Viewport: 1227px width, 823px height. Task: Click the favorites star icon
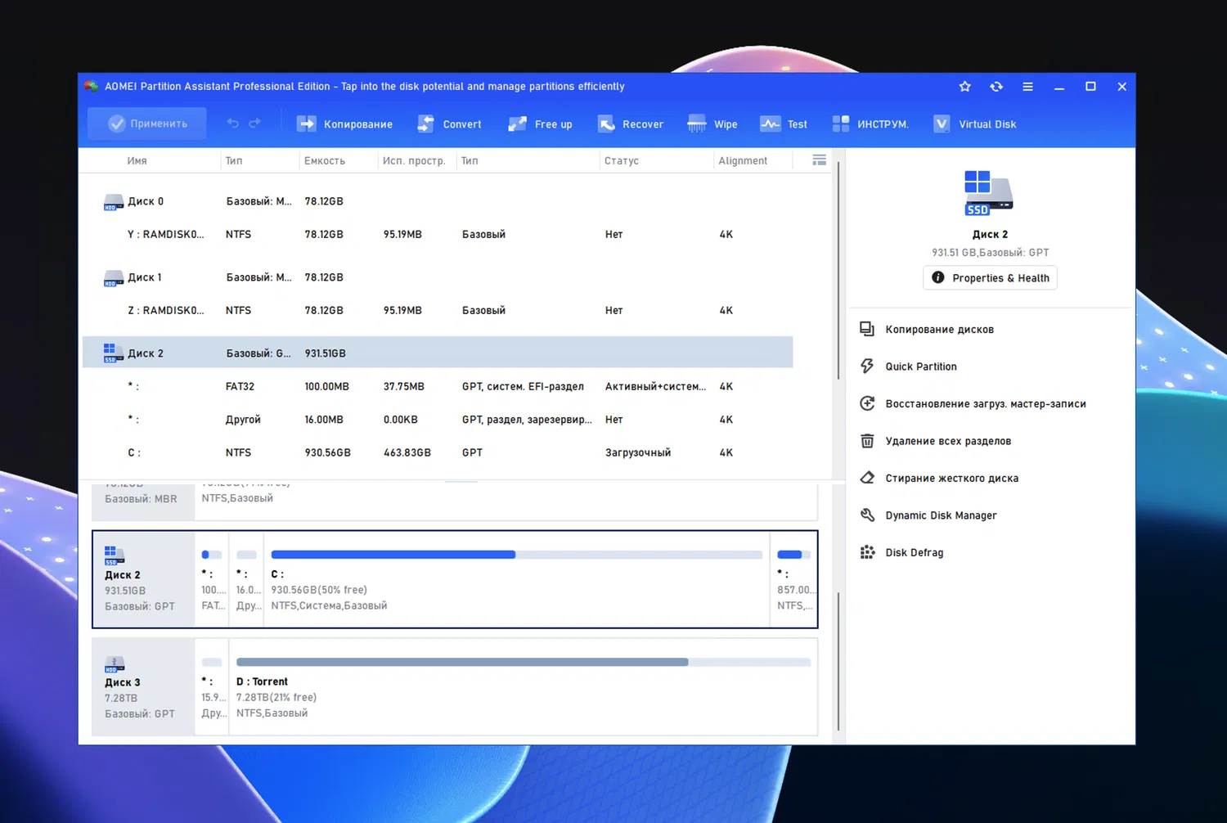(x=964, y=86)
